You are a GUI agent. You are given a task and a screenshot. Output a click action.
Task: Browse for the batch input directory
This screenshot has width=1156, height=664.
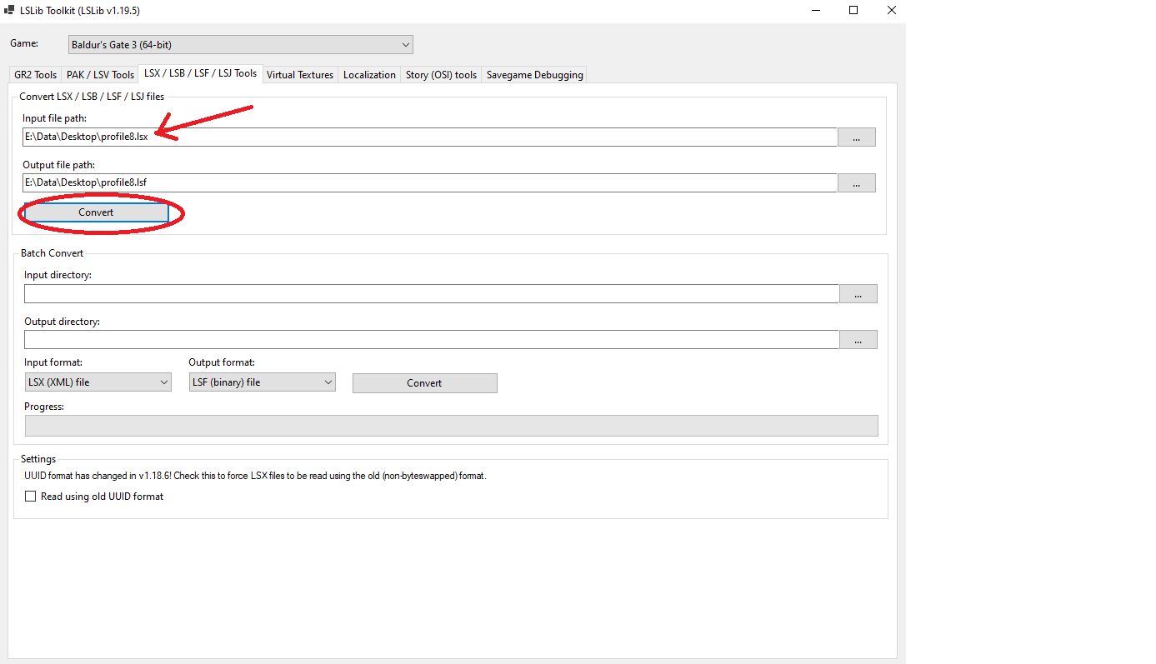[x=858, y=294]
